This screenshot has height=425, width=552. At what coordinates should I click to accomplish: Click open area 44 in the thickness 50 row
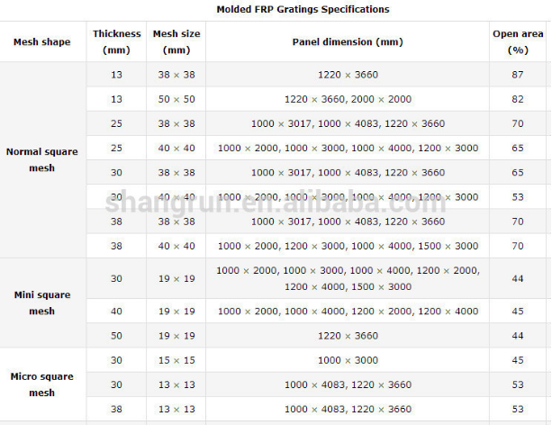coord(518,336)
